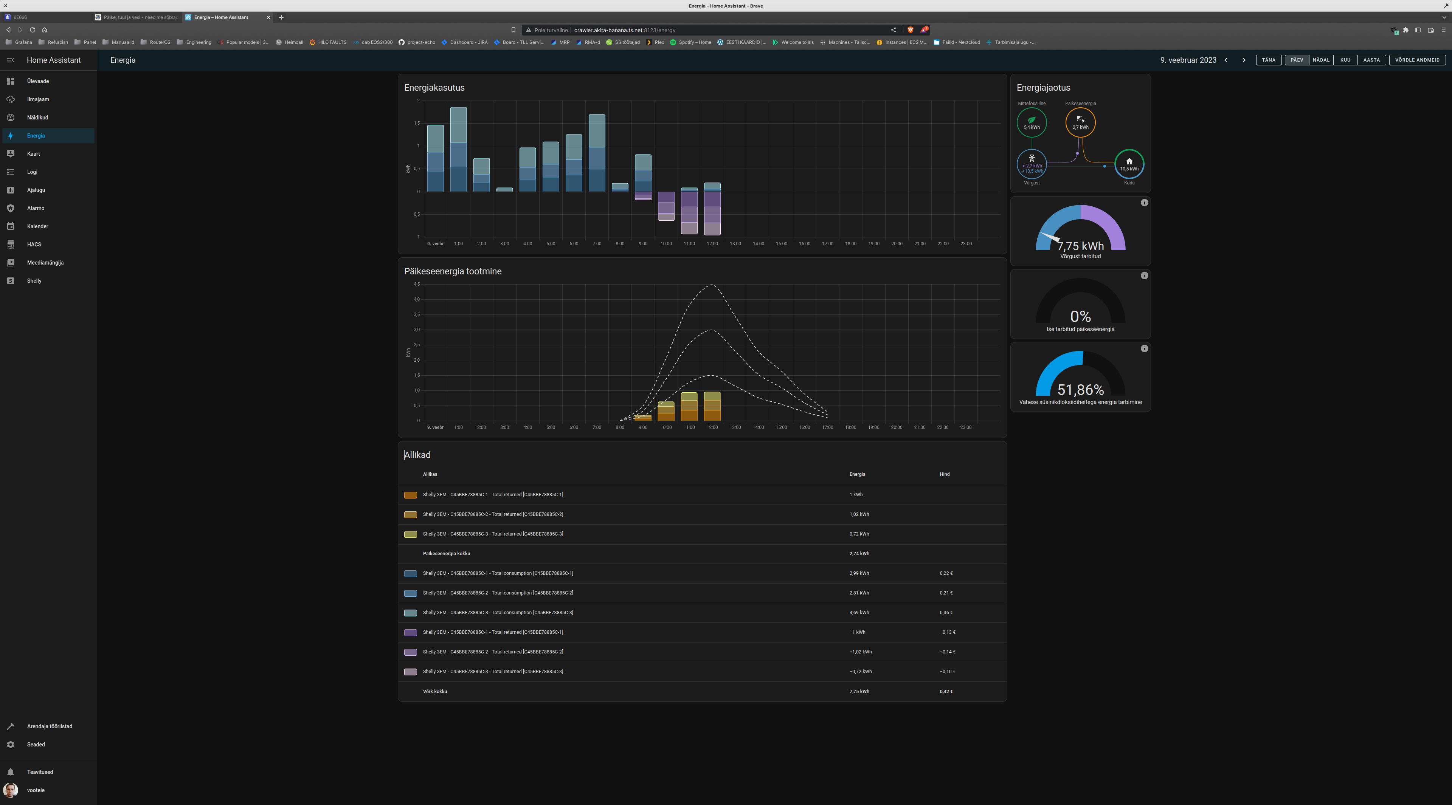Expand the browser tab list dropdown

(1444, 17)
